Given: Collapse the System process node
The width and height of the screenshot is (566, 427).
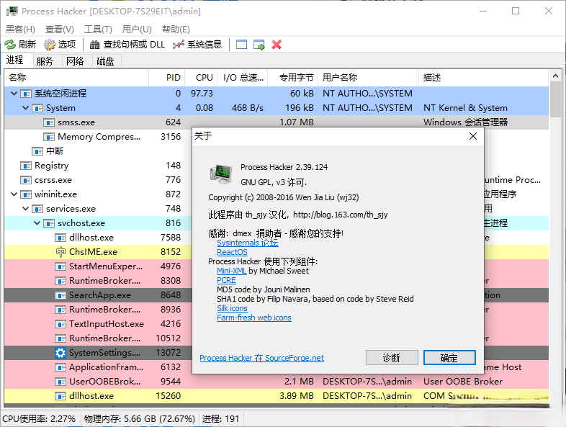Looking at the screenshot, I should [26, 107].
